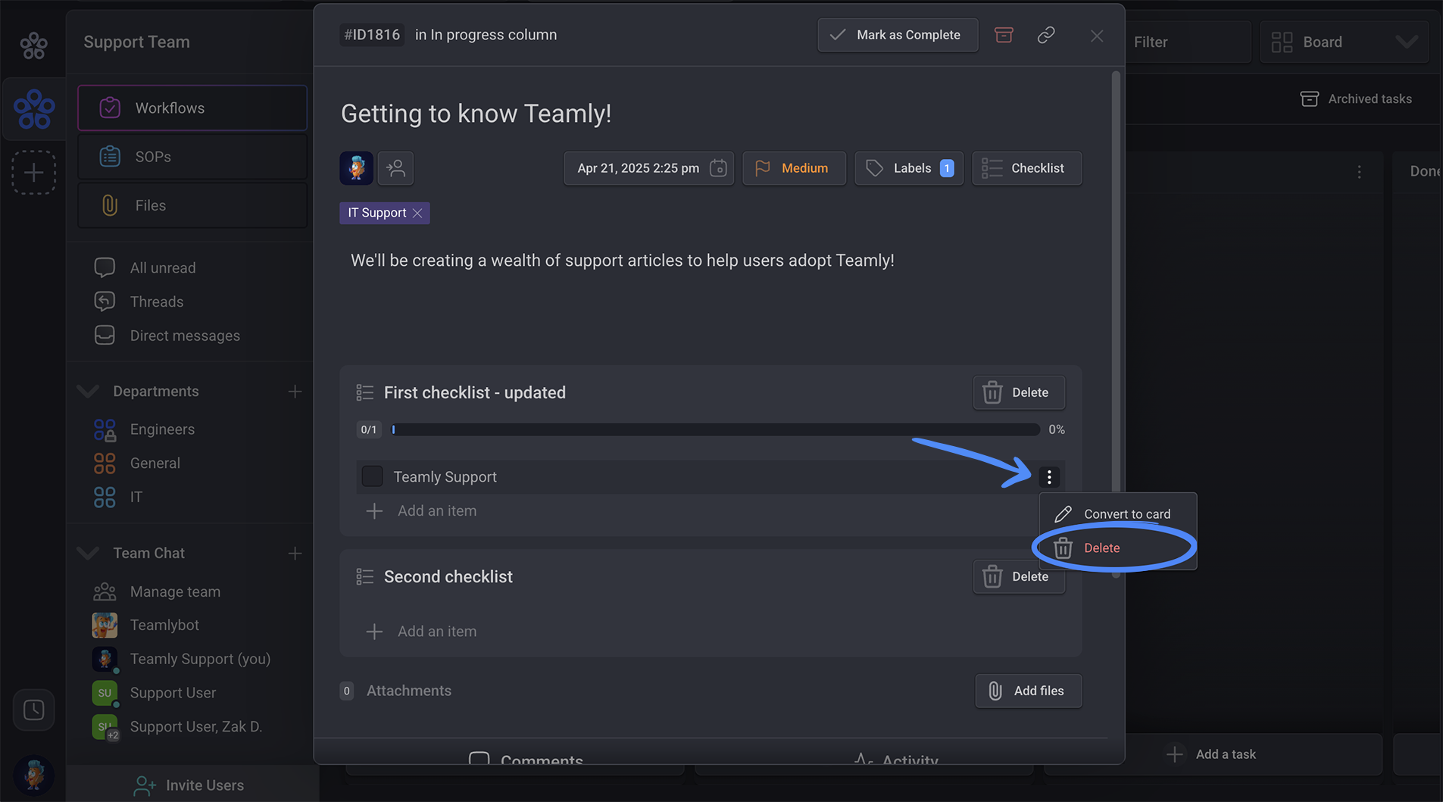This screenshot has width=1443, height=802.
Task: Add a new Team Chat with plus icon
Action: point(295,554)
